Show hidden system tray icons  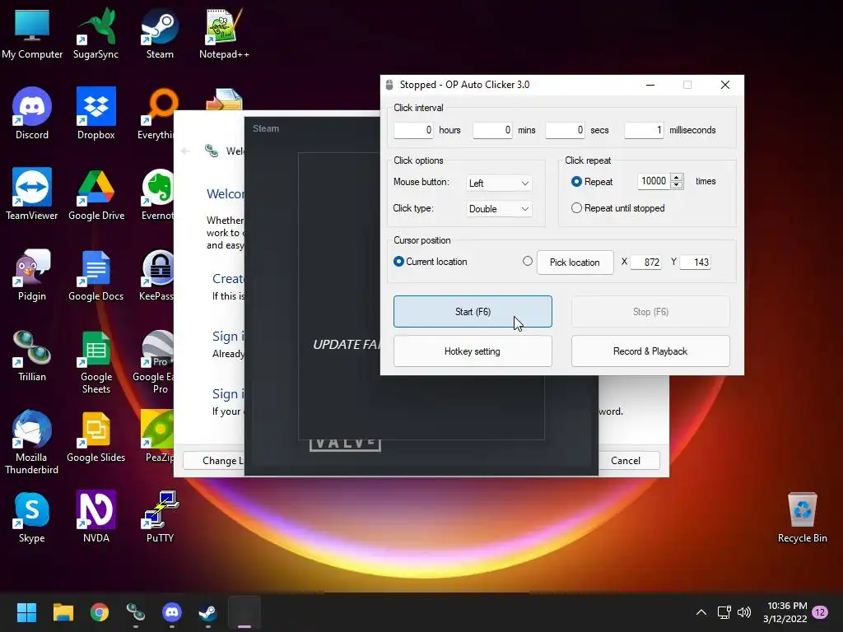(701, 612)
